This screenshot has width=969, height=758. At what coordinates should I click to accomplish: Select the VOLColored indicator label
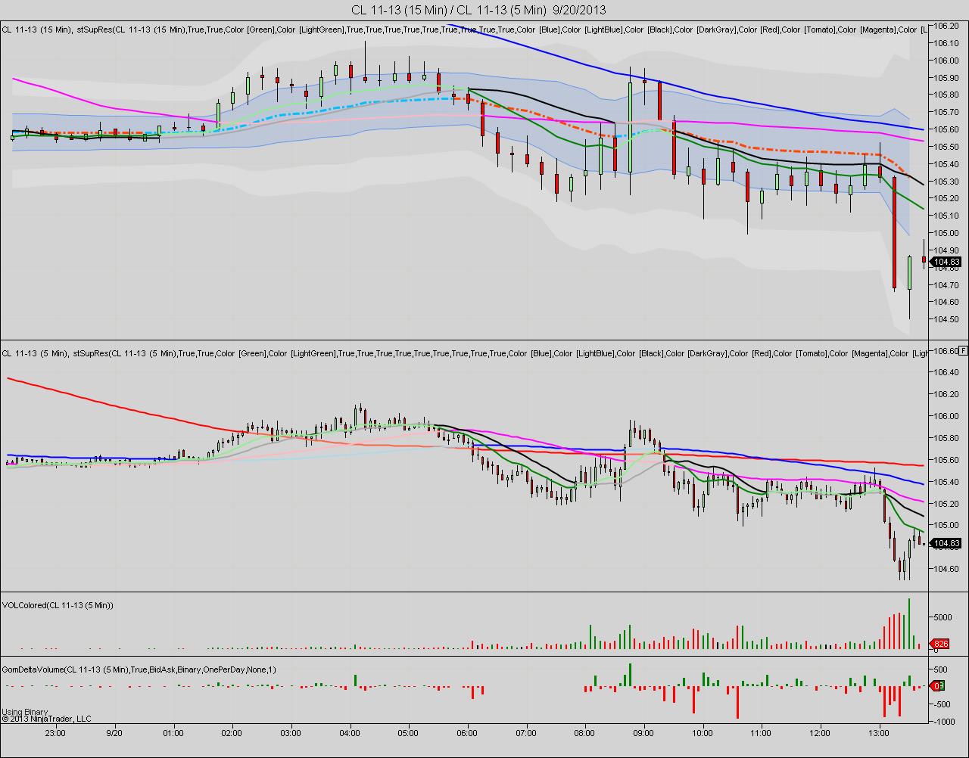click(58, 605)
